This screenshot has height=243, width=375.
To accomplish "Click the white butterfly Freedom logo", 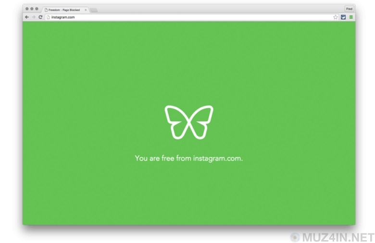I will pos(188,122).
